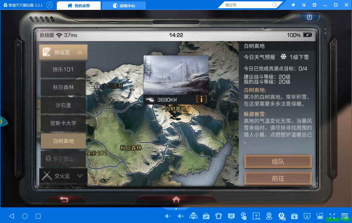This screenshot has height=223, width=352.
Task: Click the 秋日森林 label on the map
Action: 131,148
